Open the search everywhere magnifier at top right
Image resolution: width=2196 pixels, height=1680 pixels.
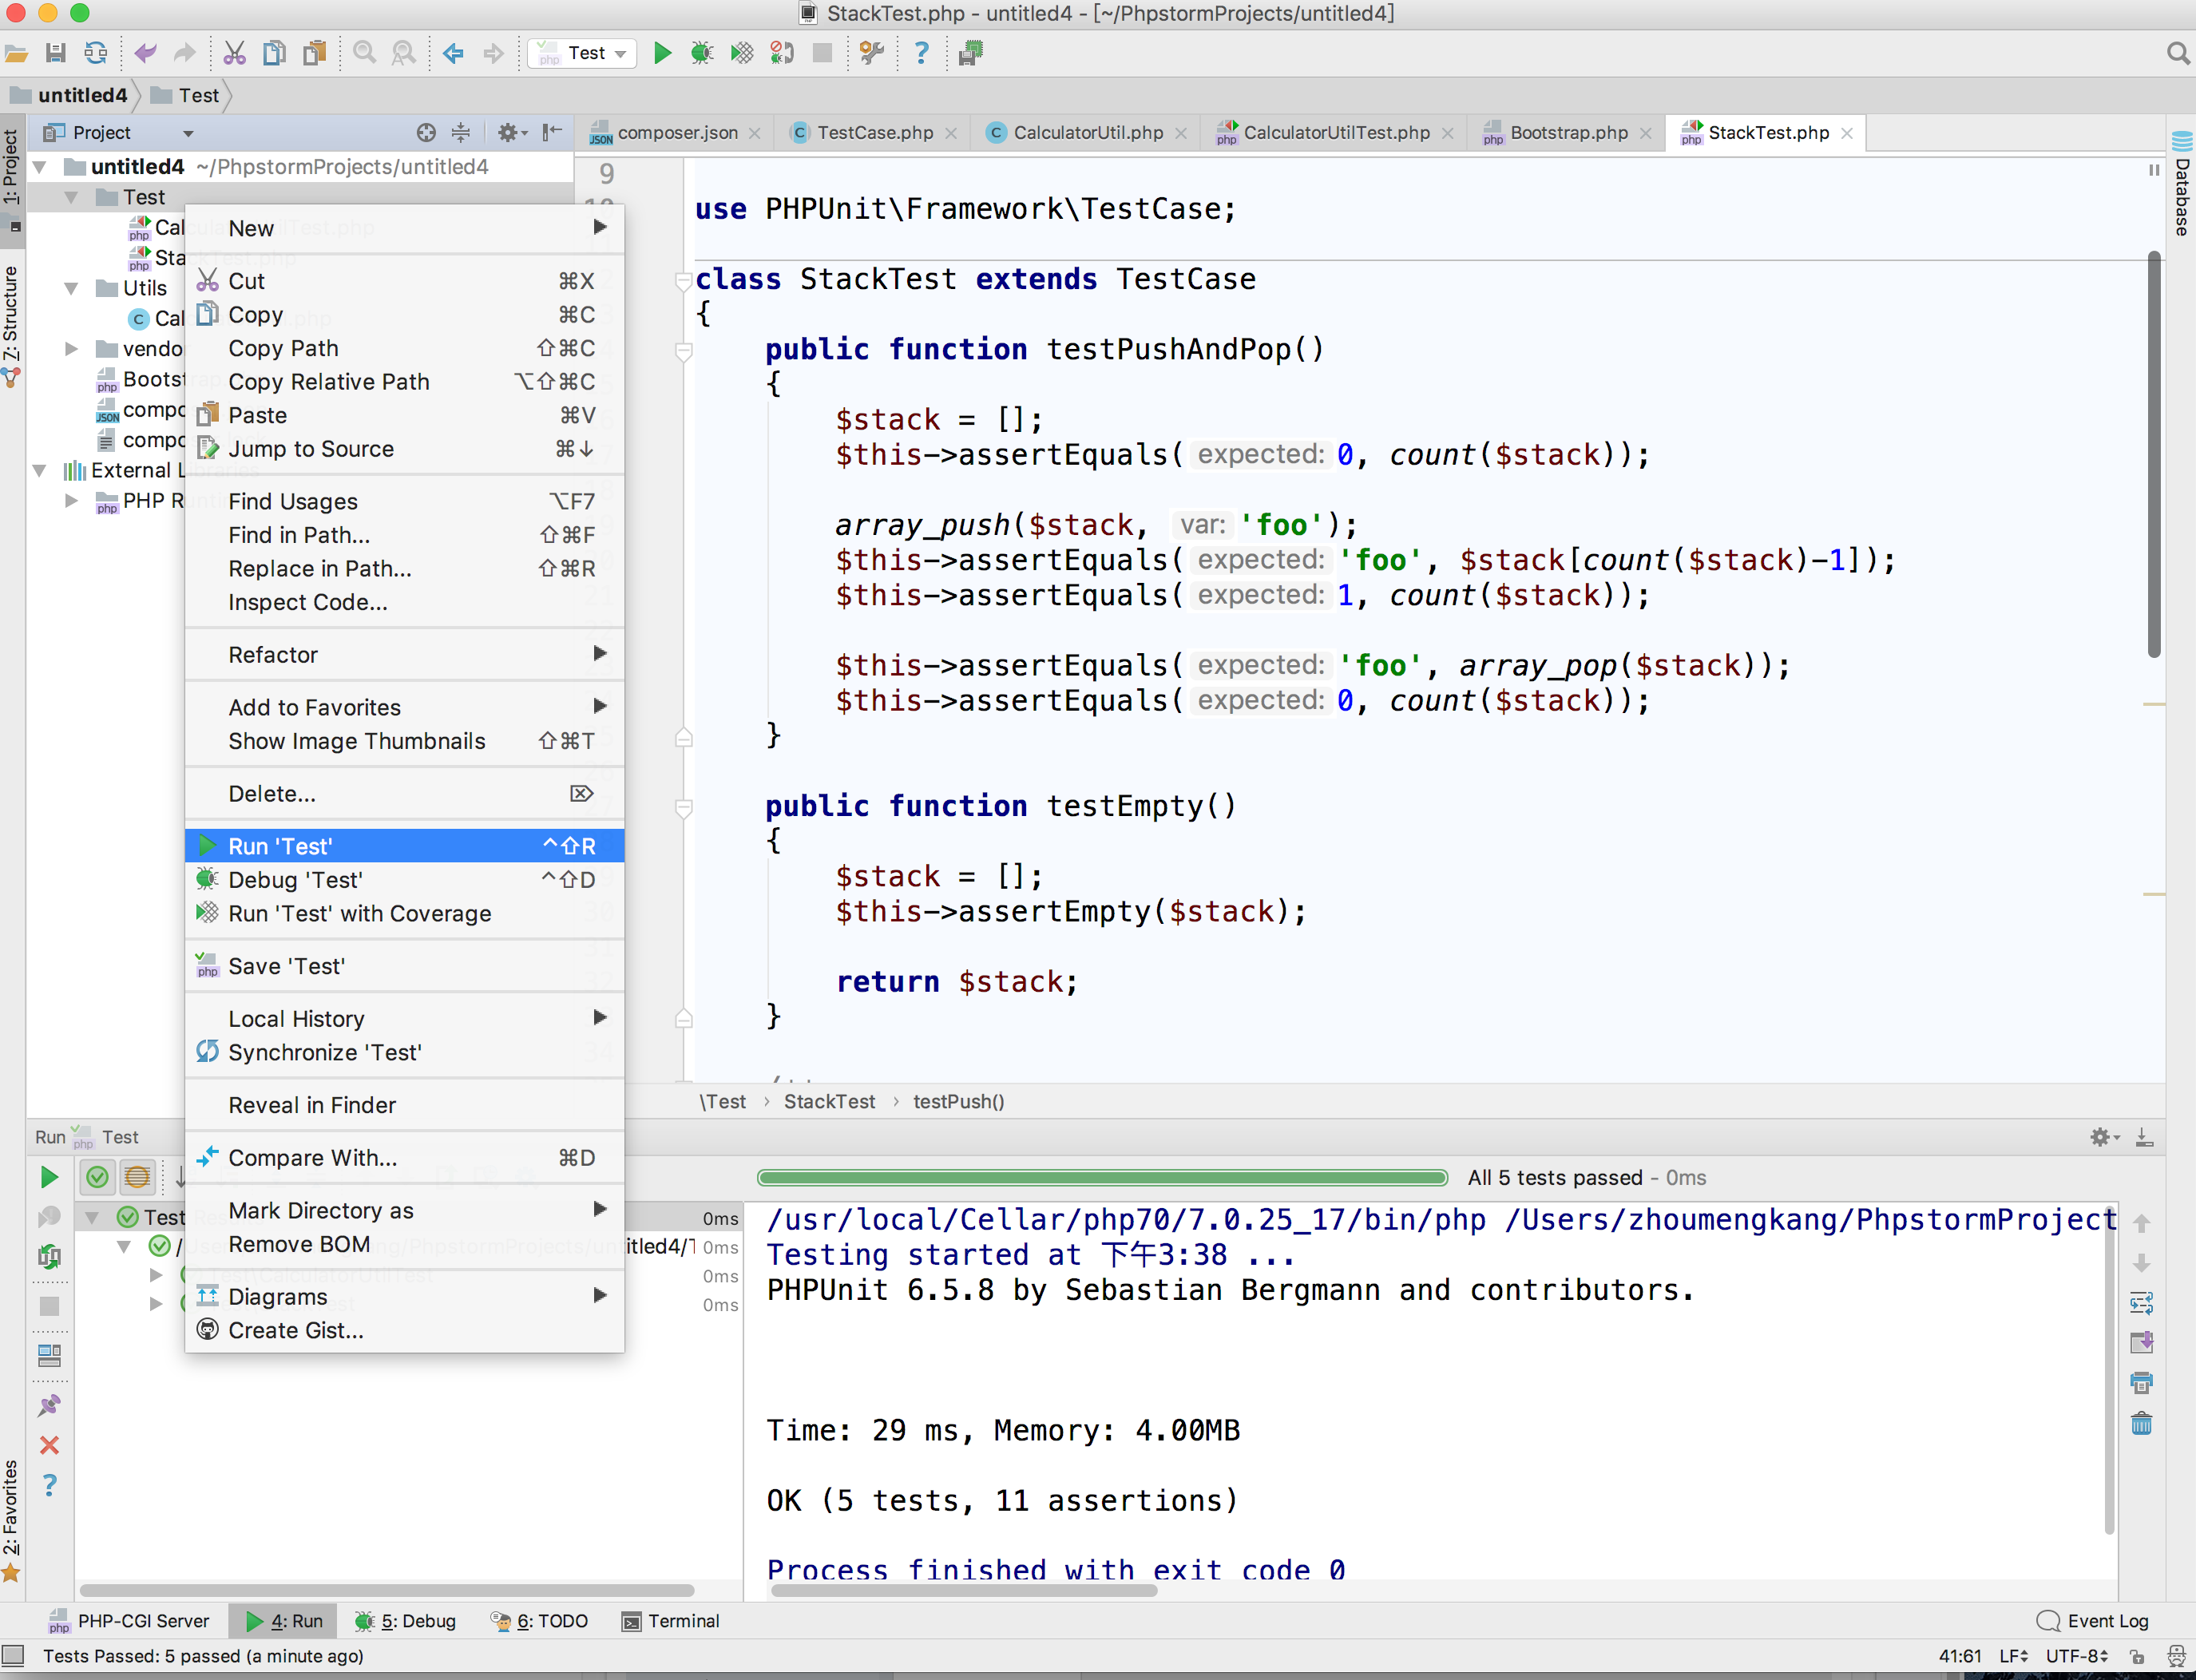[x=2177, y=53]
